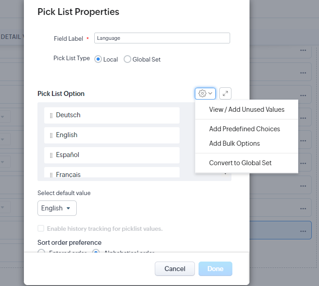Choose View / Add Unused Values

pos(246,110)
